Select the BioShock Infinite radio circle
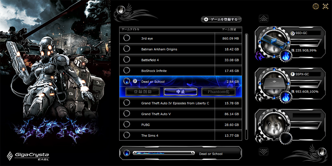332x166 pixels. point(127,70)
